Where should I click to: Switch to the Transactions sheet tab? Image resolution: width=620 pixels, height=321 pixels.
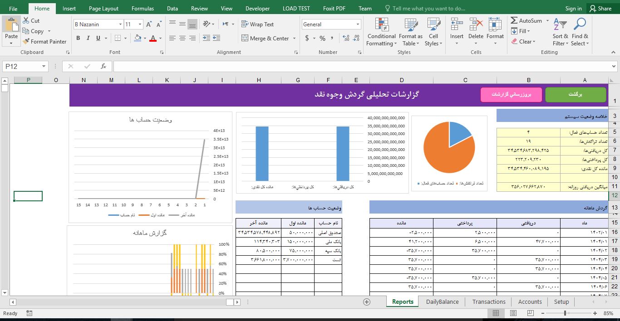tap(488, 302)
